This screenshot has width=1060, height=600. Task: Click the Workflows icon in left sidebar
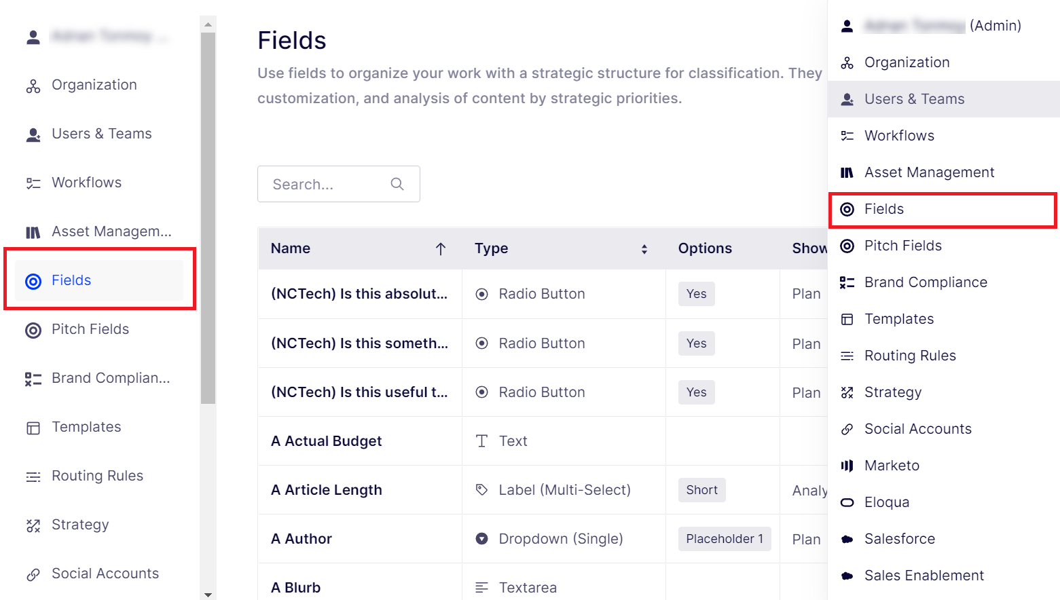[x=33, y=183]
